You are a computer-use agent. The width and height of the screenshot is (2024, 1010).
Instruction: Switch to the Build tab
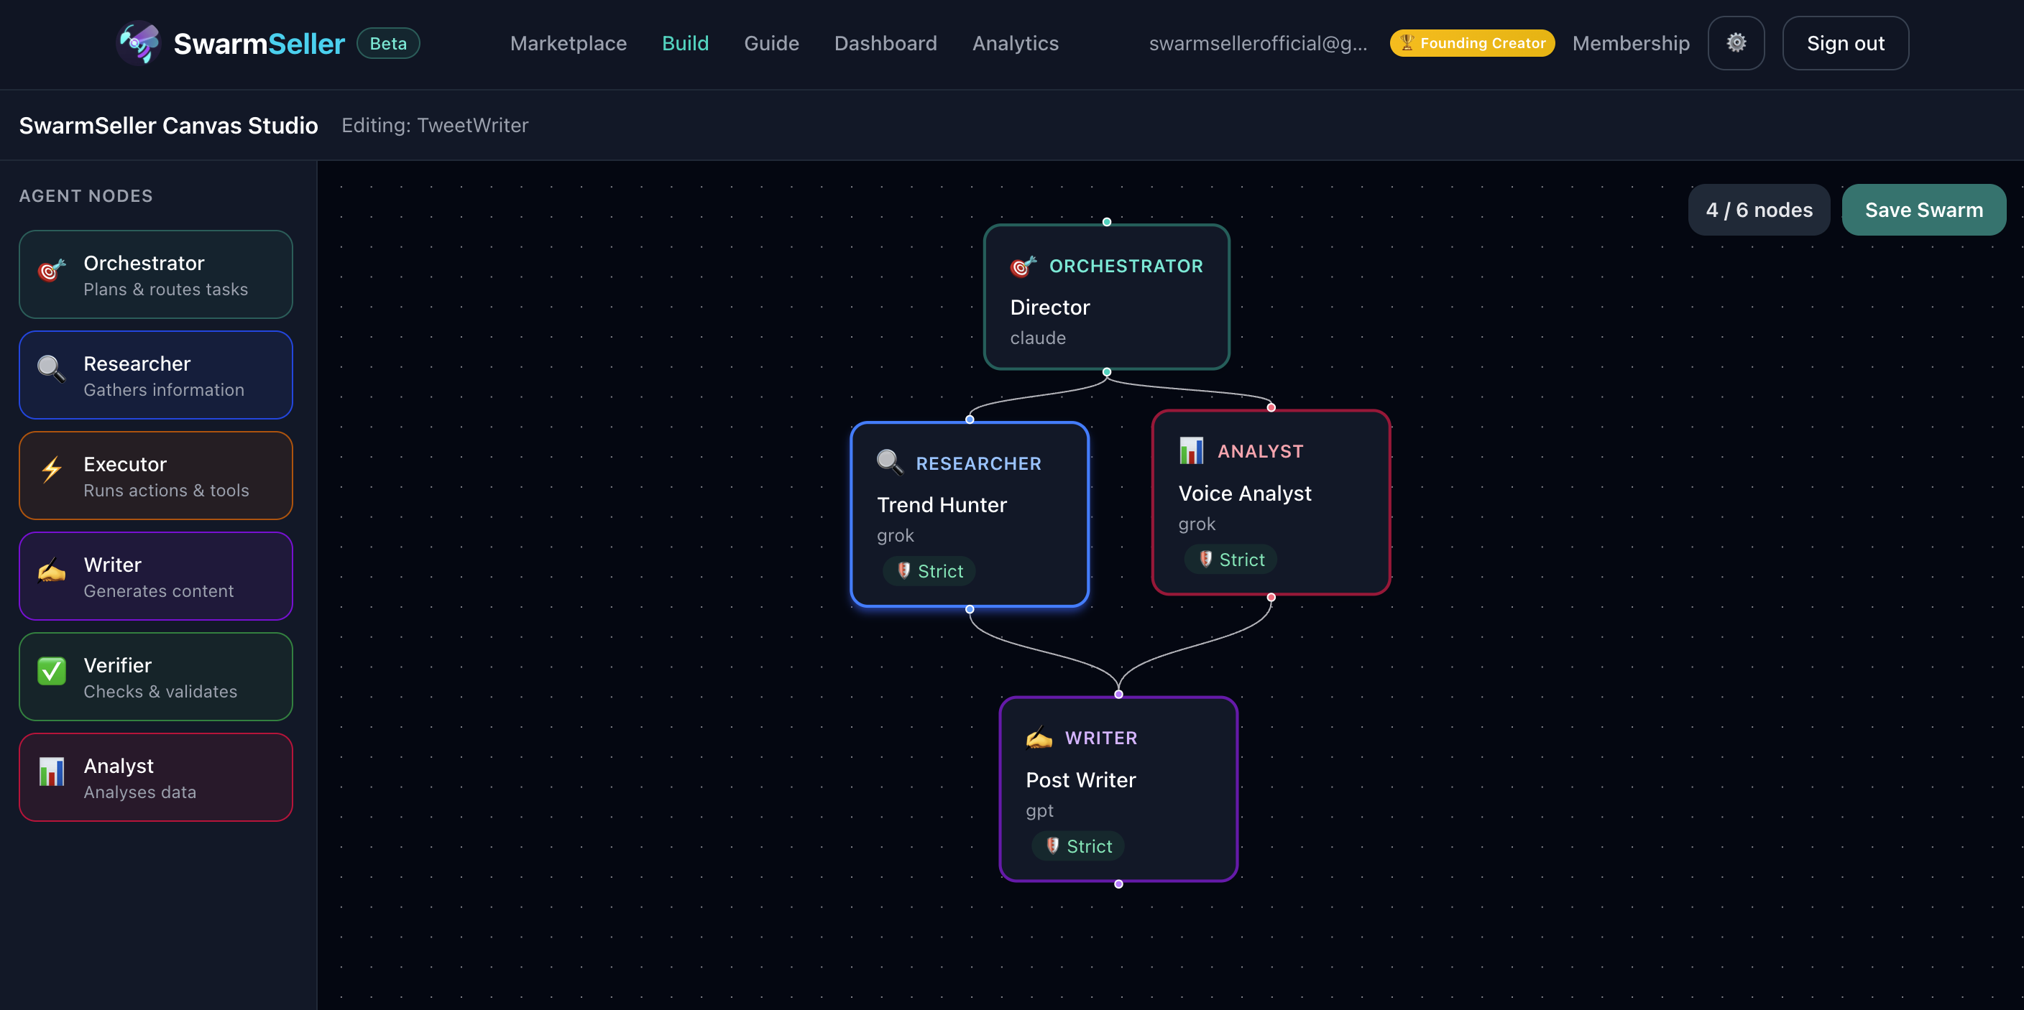(685, 43)
